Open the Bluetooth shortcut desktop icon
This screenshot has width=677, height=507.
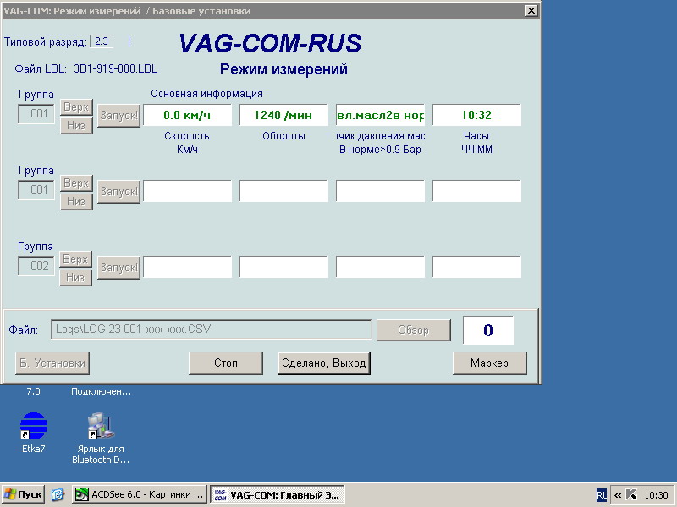point(101,438)
